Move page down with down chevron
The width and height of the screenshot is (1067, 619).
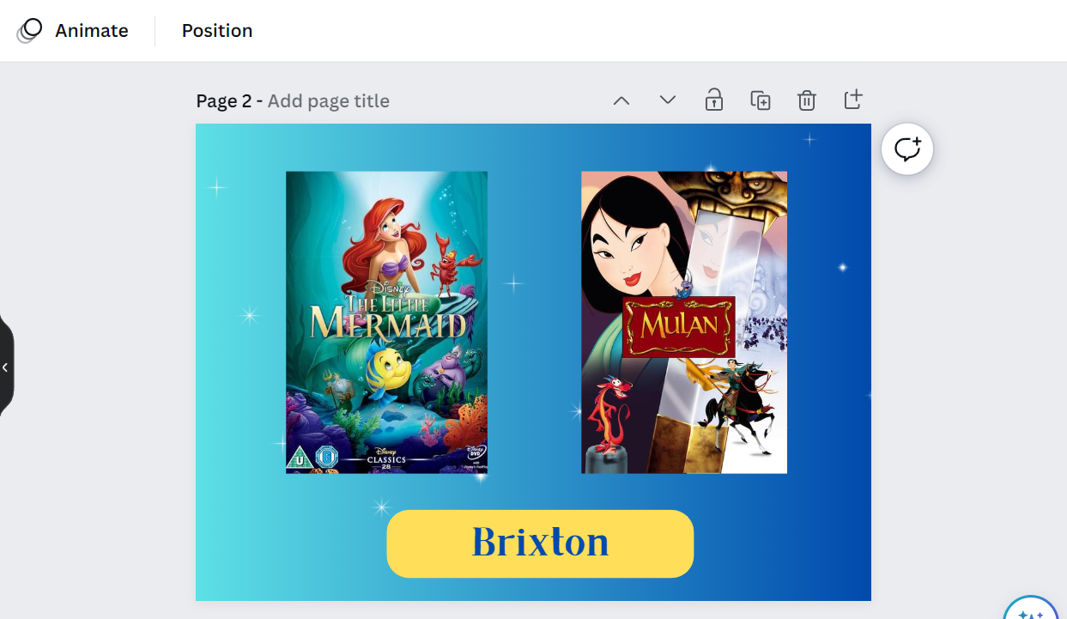tap(668, 100)
